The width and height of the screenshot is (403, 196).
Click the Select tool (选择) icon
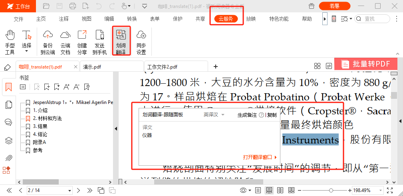[x=26, y=35]
